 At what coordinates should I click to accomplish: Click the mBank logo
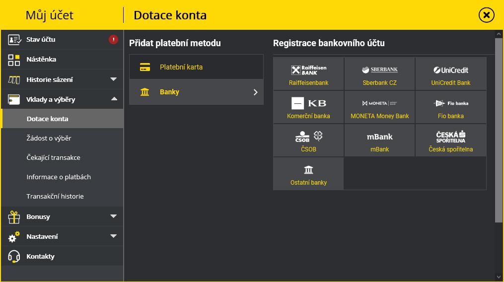point(379,137)
